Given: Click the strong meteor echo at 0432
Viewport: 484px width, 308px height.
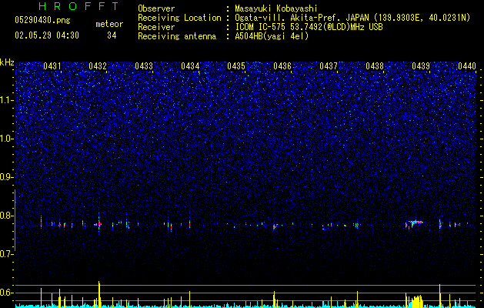Looking at the screenshot, I should 99,223.
